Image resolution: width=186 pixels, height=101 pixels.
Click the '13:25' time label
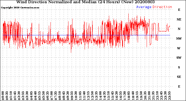tap(96, 96)
